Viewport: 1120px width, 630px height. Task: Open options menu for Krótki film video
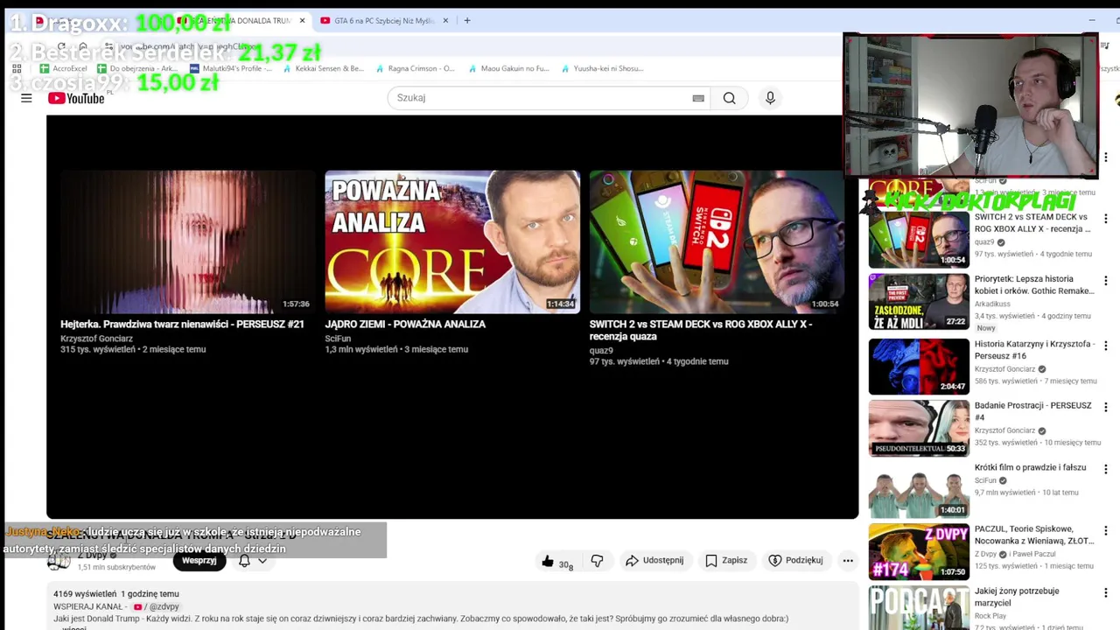[1105, 469]
